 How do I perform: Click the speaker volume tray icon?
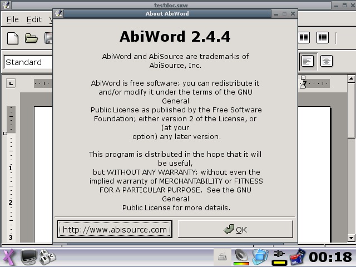[x=241, y=256]
